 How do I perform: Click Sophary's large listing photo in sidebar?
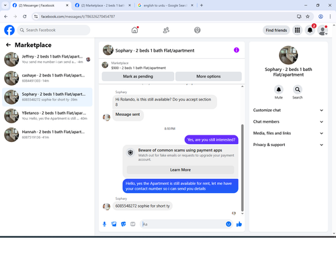[x=288, y=55]
